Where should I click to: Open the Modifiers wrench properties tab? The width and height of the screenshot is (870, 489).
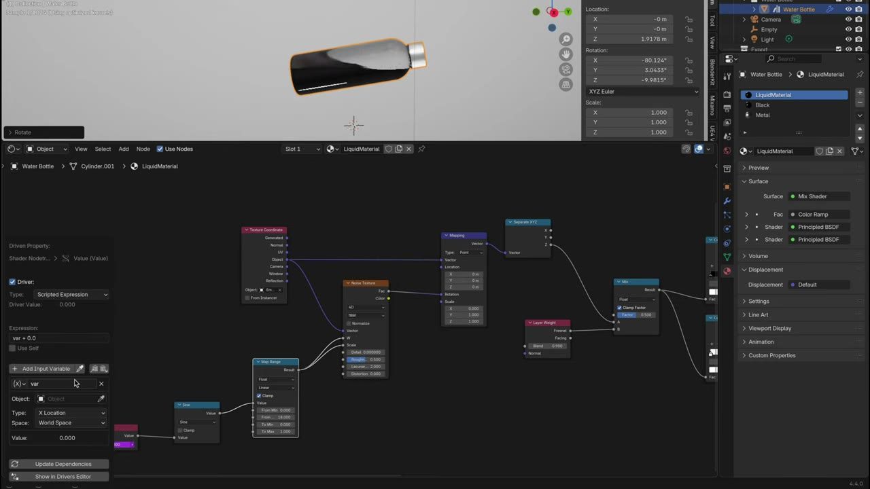pyautogui.click(x=727, y=201)
